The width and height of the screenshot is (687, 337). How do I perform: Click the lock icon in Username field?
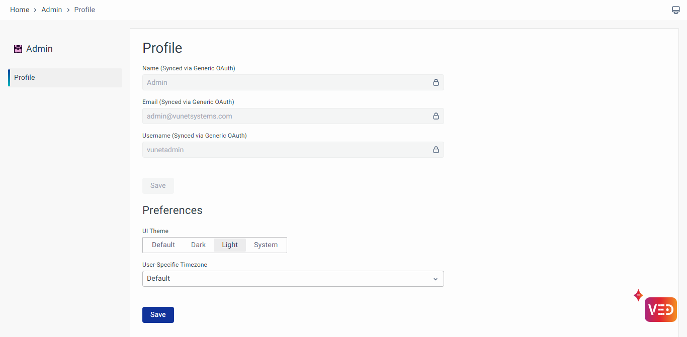coord(436,150)
